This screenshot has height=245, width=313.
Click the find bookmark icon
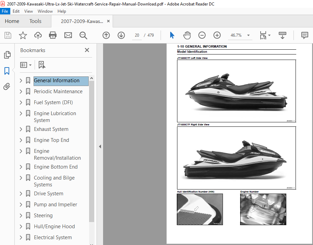(x=42, y=65)
